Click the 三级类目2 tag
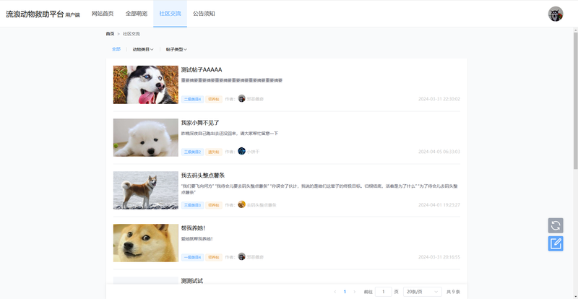Image resolution: width=578 pixels, height=299 pixels. click(192, 152)
